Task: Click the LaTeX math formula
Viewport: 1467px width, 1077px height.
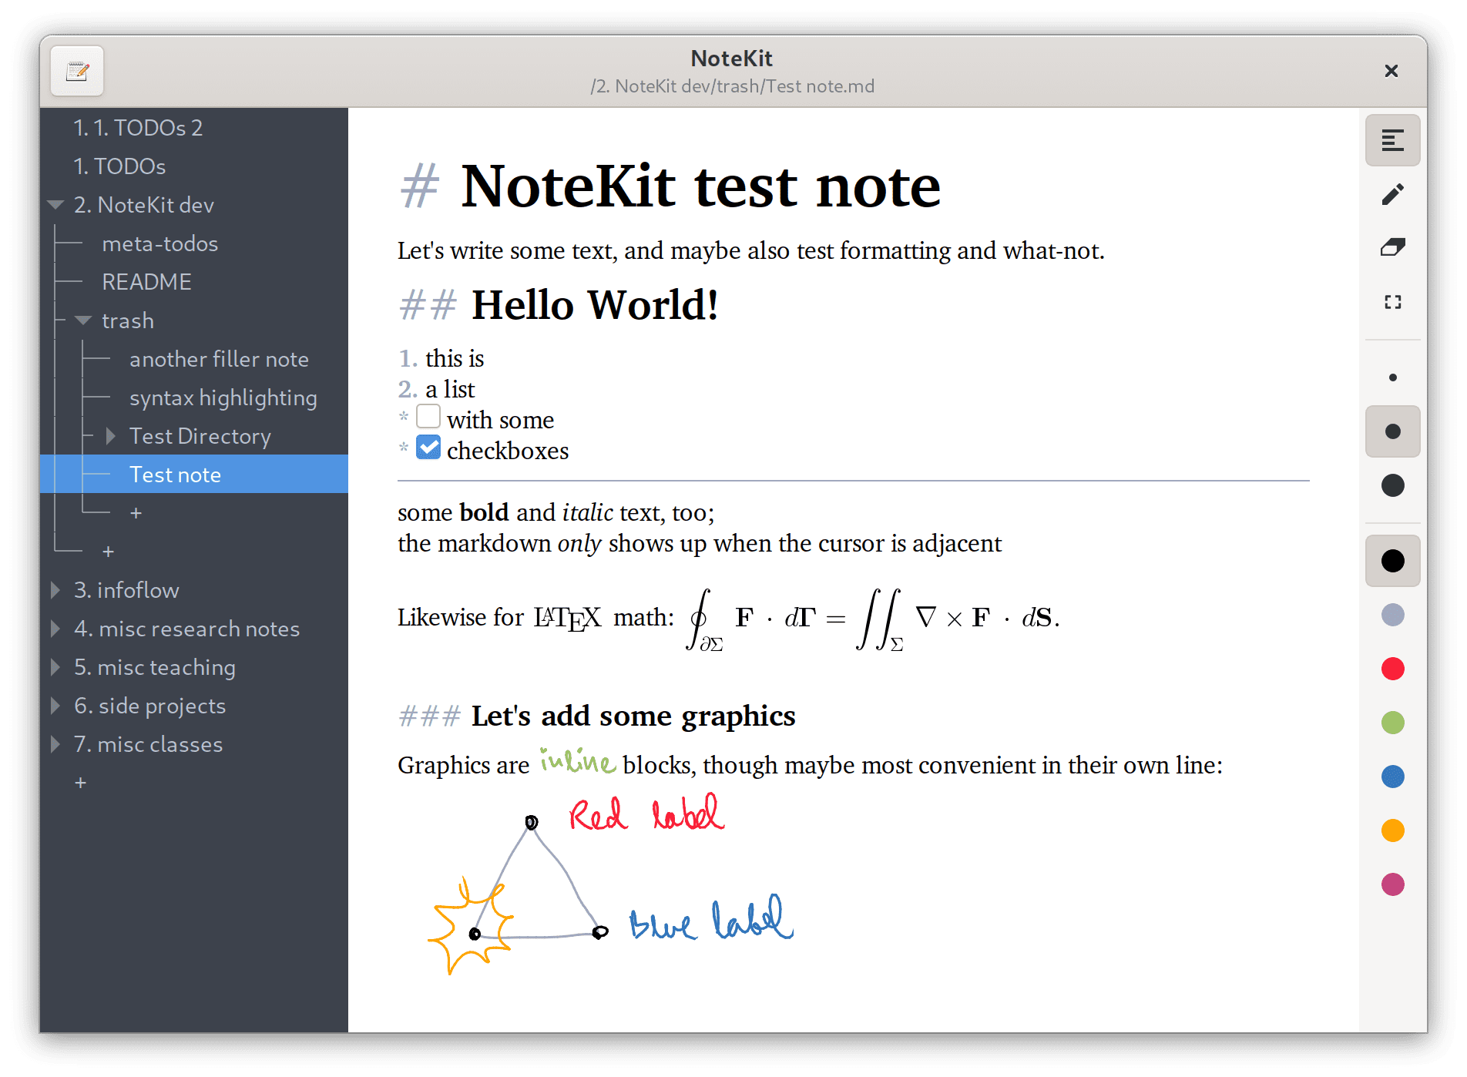Action: (x=872, y=619)
